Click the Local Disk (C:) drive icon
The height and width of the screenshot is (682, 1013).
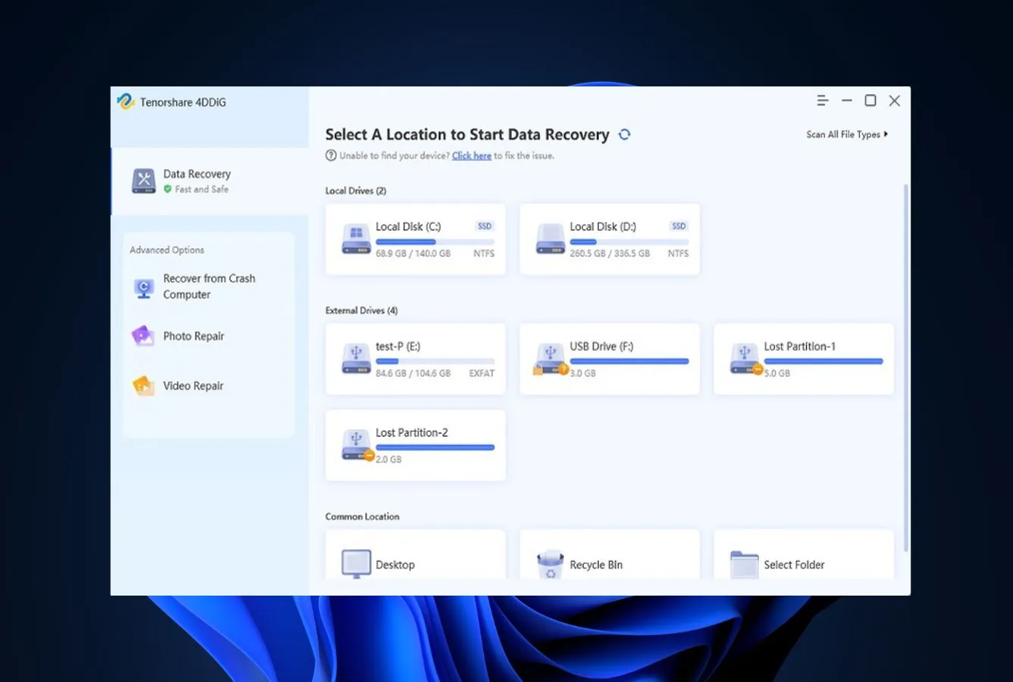point(356,239)
